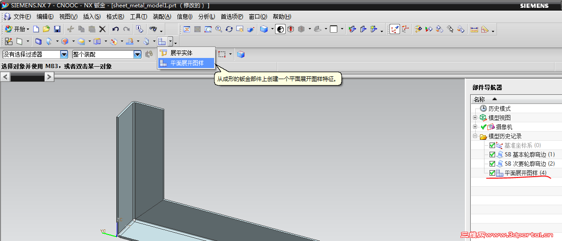
Task: Click the redo arrow icon
Action: (x=126, y=29)
